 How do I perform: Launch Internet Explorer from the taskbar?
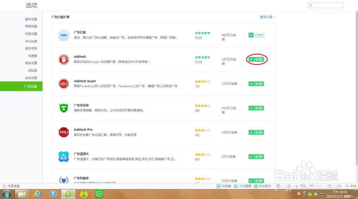coord(38,194)
